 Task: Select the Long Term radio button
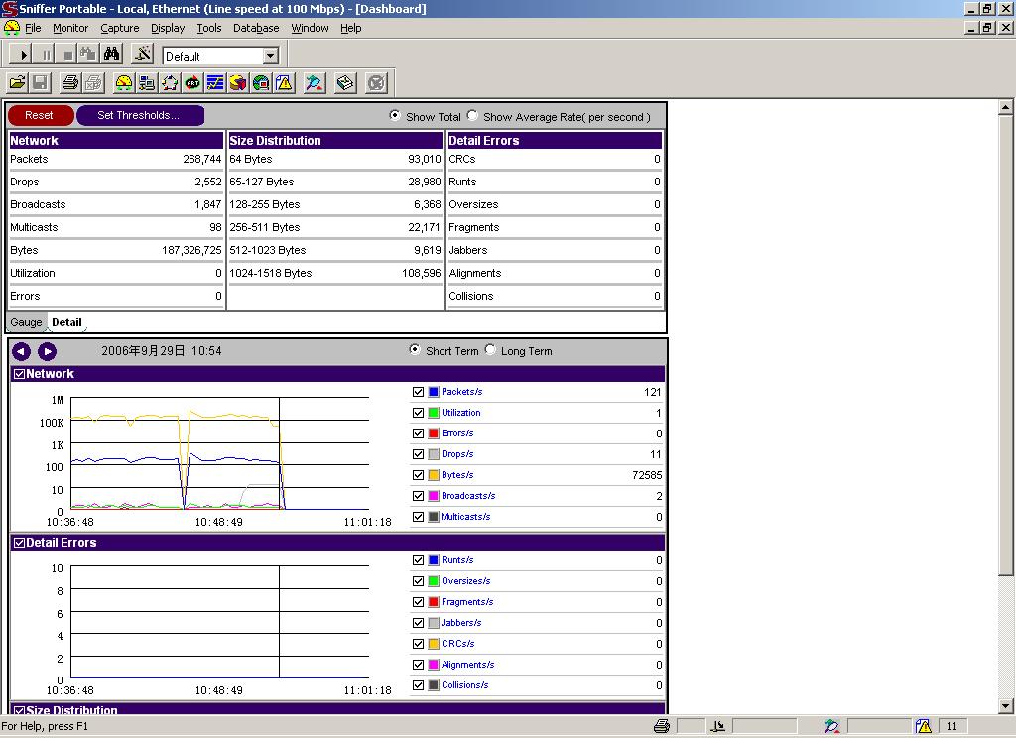[x=490, y=350]
